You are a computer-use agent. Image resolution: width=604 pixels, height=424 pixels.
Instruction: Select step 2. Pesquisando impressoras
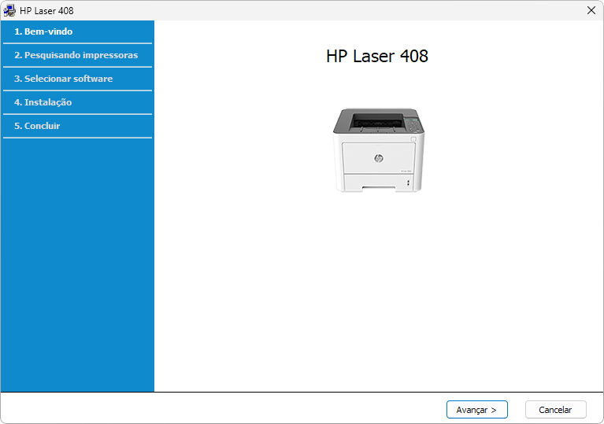(x=77, y=55)
